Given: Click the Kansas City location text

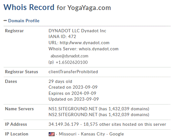Looking at the screenshot, I should (93, 134).
